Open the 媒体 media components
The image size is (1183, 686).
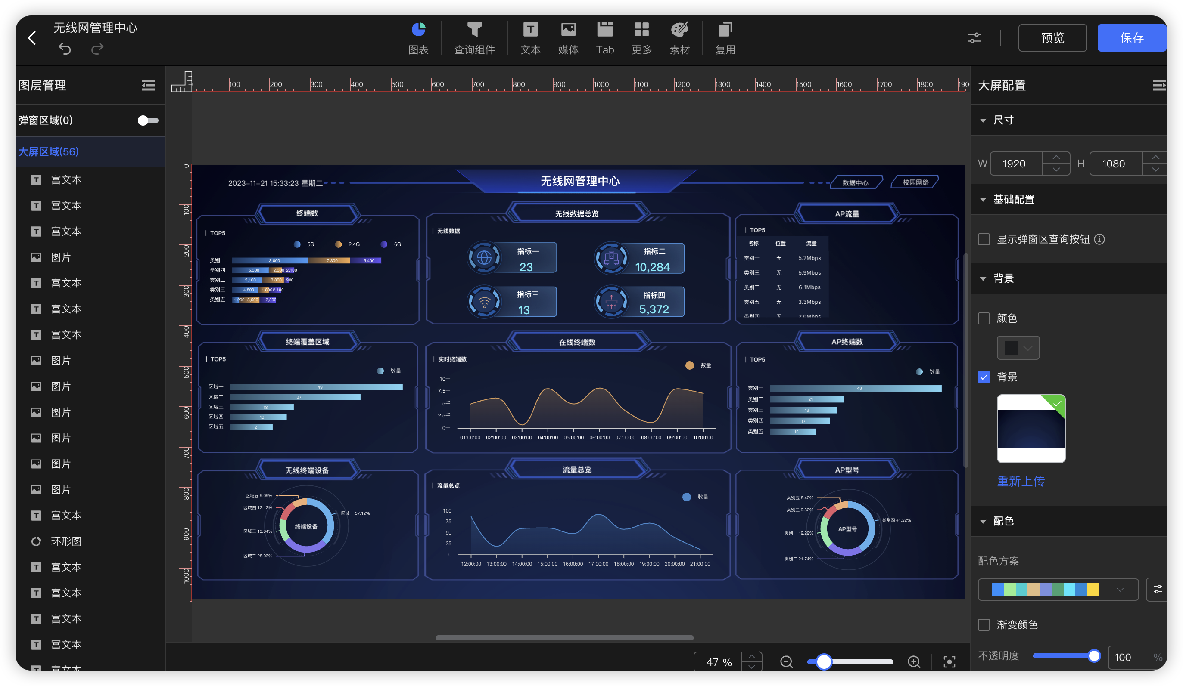pos(568,38)
